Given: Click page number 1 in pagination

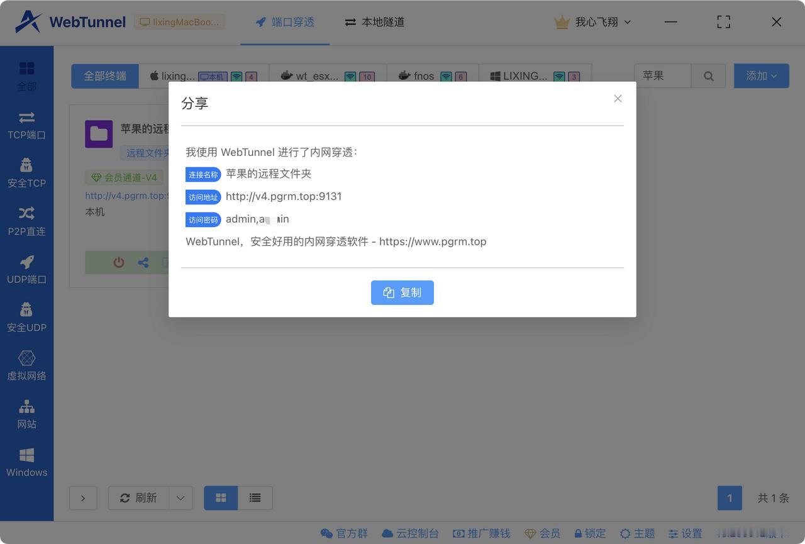Looking at the screenshot, I should click(x=730, y=498).
